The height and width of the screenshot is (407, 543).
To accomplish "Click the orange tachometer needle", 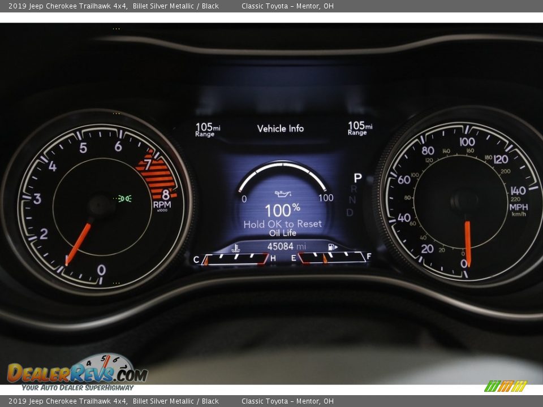I will tap(78, 244).
